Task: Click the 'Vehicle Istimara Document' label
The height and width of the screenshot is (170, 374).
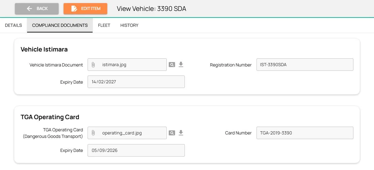Action: (56, 65)
